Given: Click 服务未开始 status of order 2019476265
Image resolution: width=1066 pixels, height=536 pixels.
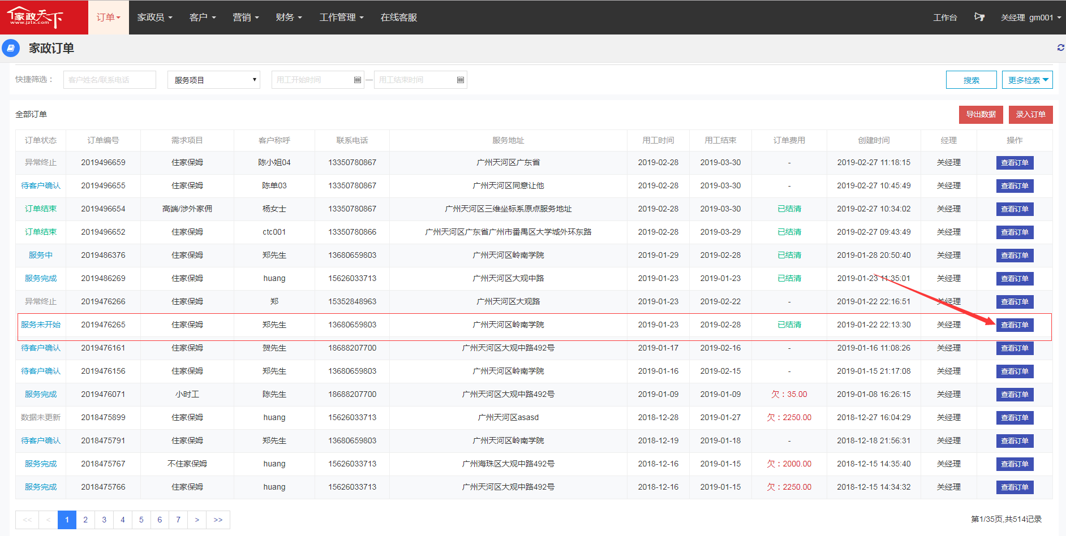Looking at the screenshot, I should click(41, 325).
